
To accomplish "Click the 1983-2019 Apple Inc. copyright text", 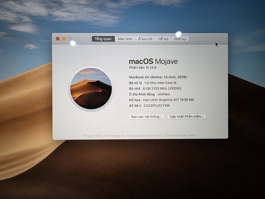I will [111, 136].
